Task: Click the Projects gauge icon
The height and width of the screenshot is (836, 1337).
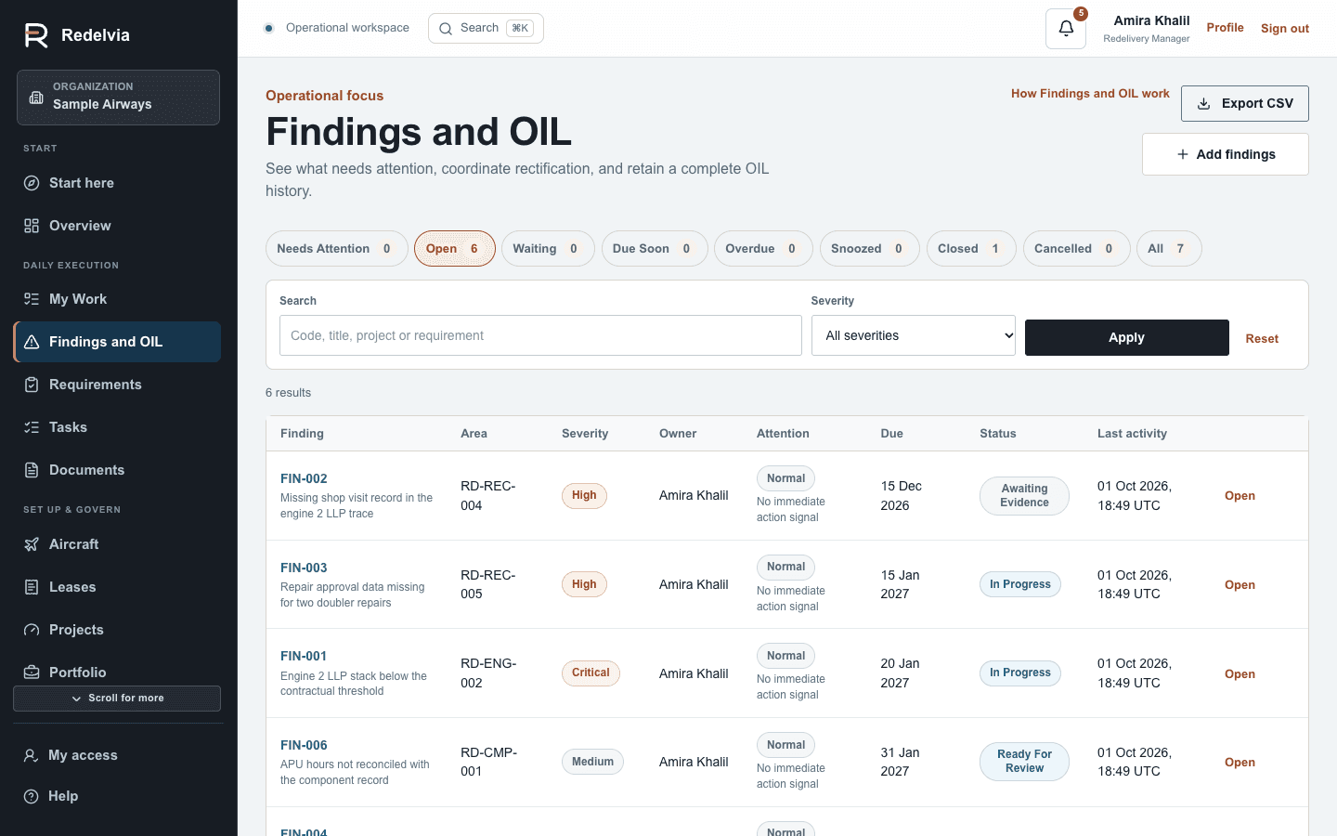Action: [32, 630]
